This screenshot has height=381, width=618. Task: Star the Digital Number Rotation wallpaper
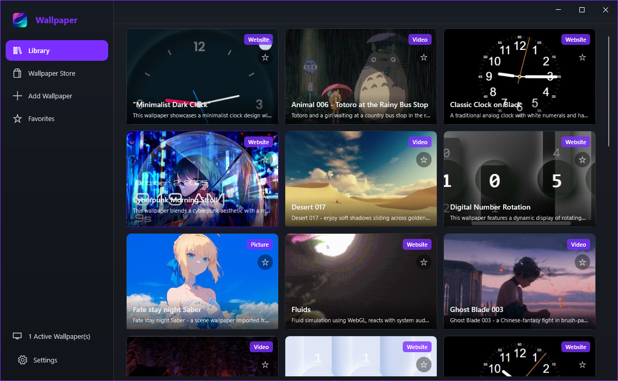pos(582,160)
